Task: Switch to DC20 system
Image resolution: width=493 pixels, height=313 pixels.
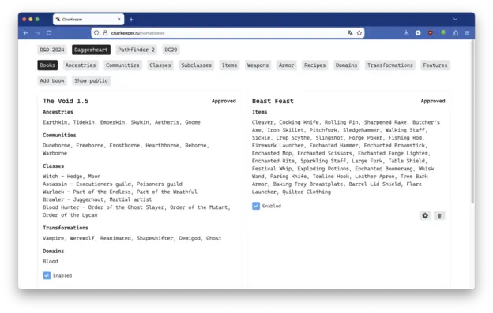Action: tap(171, 50)
